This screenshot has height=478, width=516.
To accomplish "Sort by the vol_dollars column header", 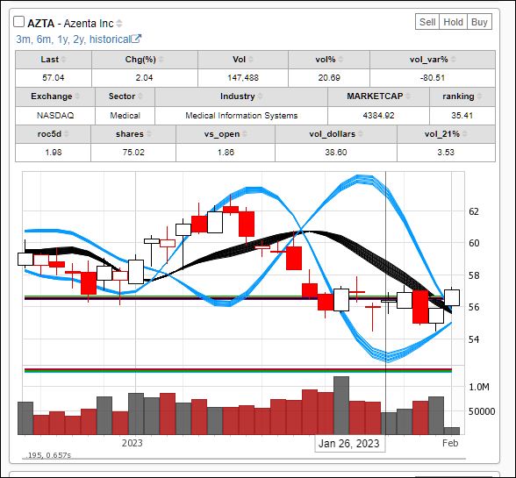I will point(336,134).
